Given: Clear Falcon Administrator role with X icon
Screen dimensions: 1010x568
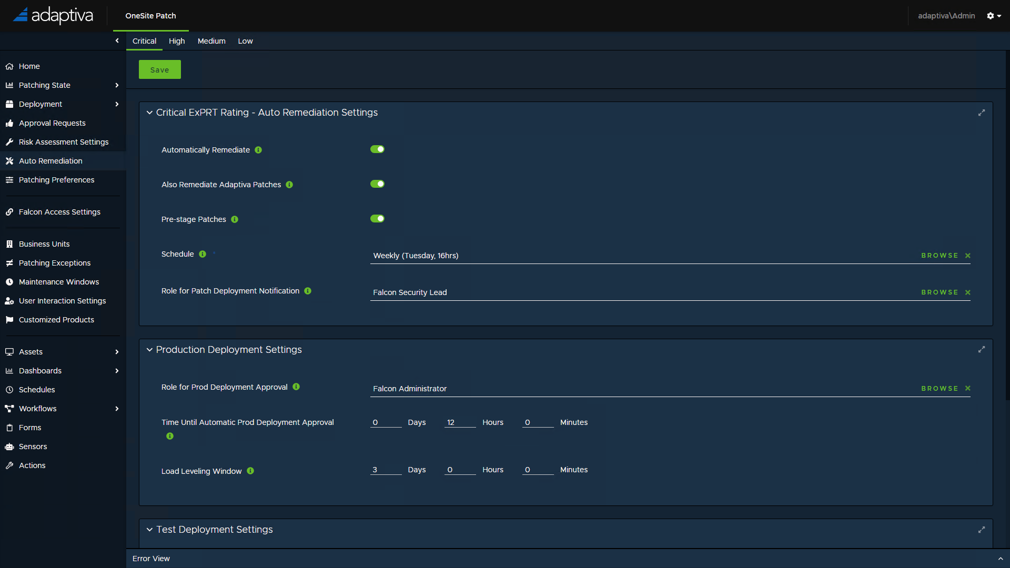Looking at the screenshot, I should [x=968, y=389].
